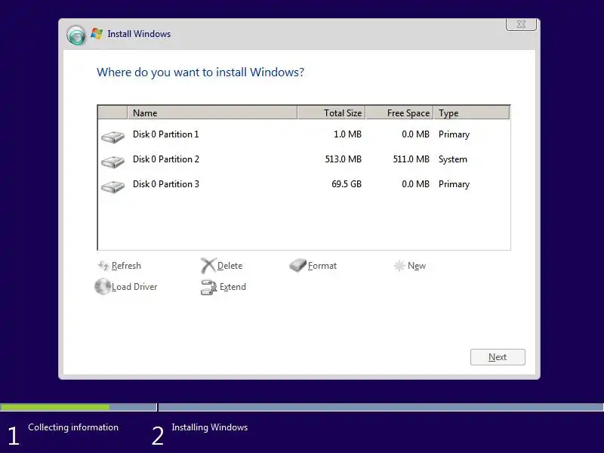
Task: Click the Format eraser icon
Action: (297, 265)
